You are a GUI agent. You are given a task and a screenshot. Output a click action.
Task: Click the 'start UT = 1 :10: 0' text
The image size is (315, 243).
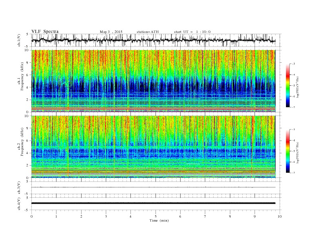point(192,32)
